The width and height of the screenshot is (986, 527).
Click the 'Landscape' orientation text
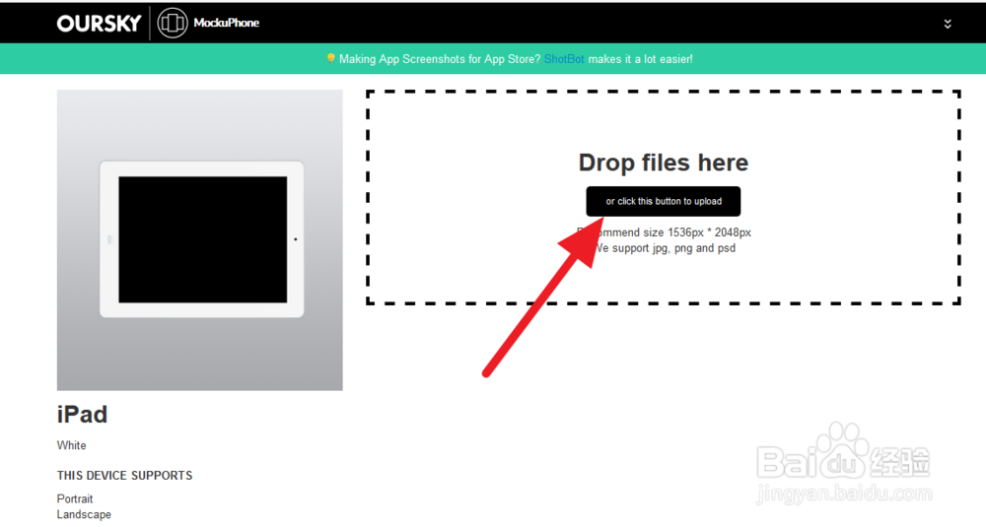84,514
